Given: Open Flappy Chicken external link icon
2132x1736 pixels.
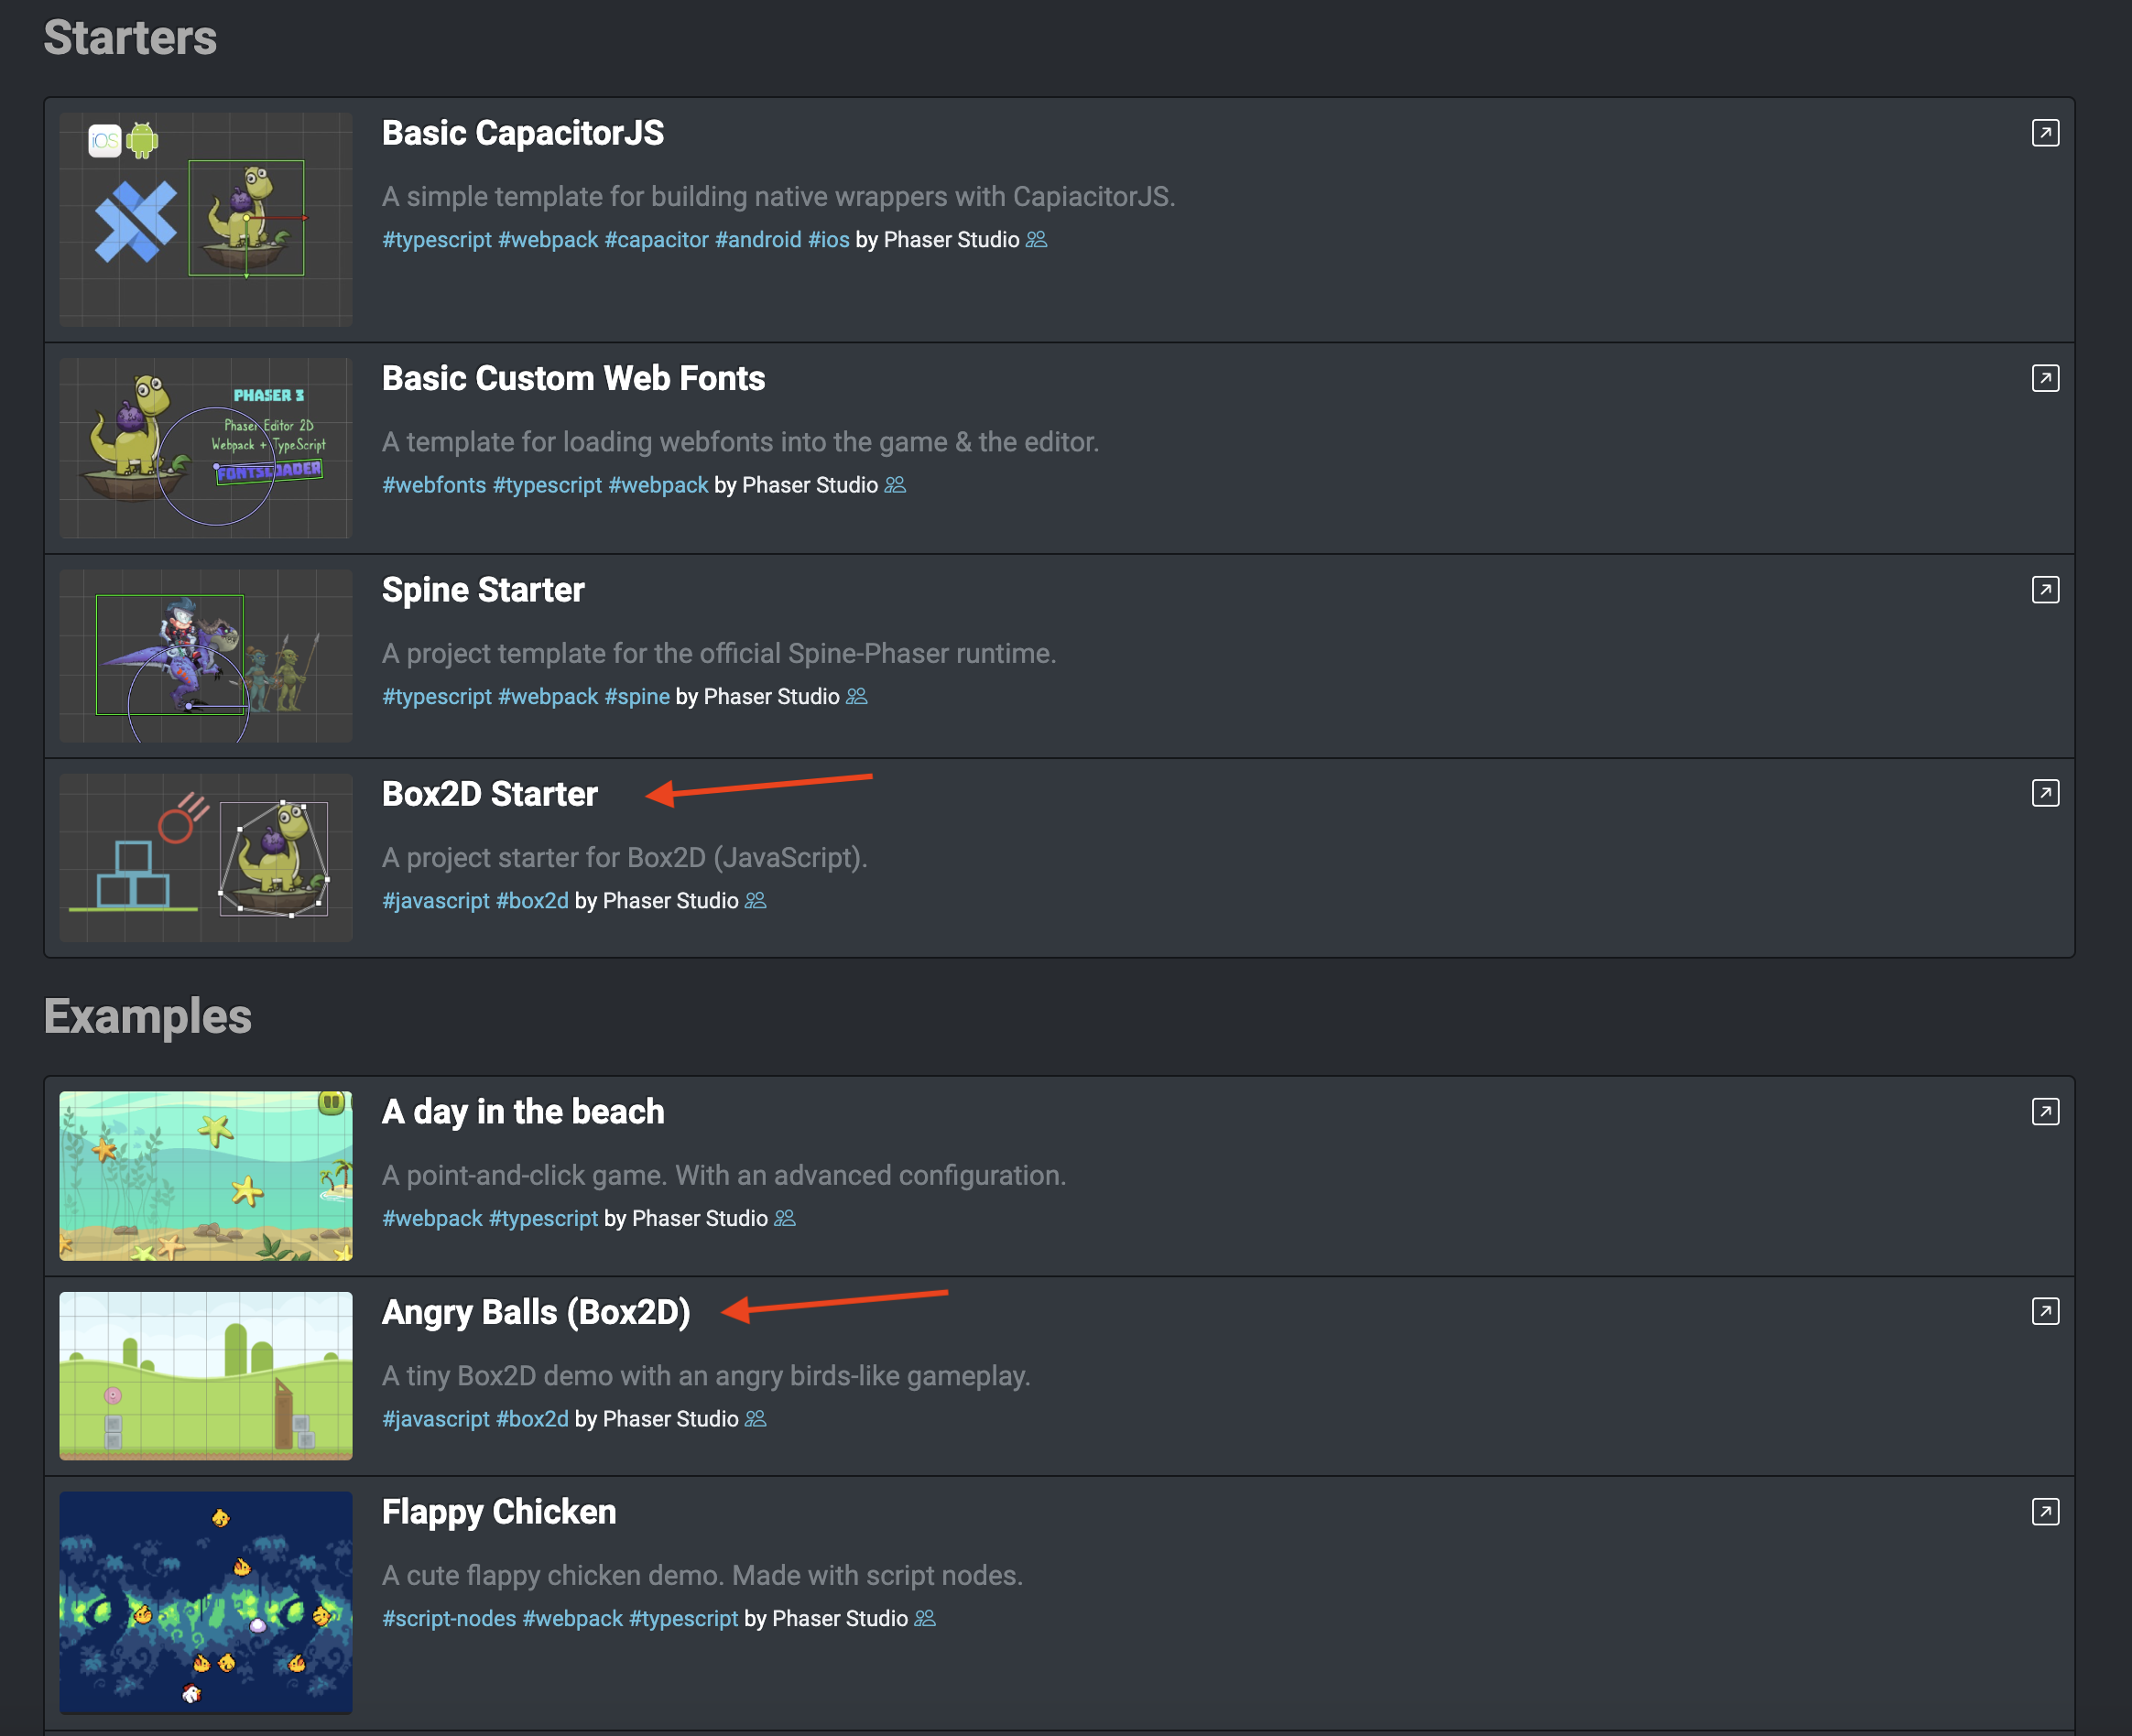Looking at the screenshot, I should (2045, 1511).
